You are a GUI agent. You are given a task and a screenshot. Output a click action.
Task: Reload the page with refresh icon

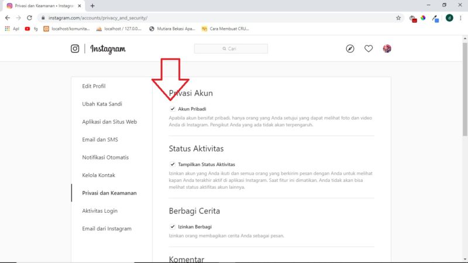29,18
